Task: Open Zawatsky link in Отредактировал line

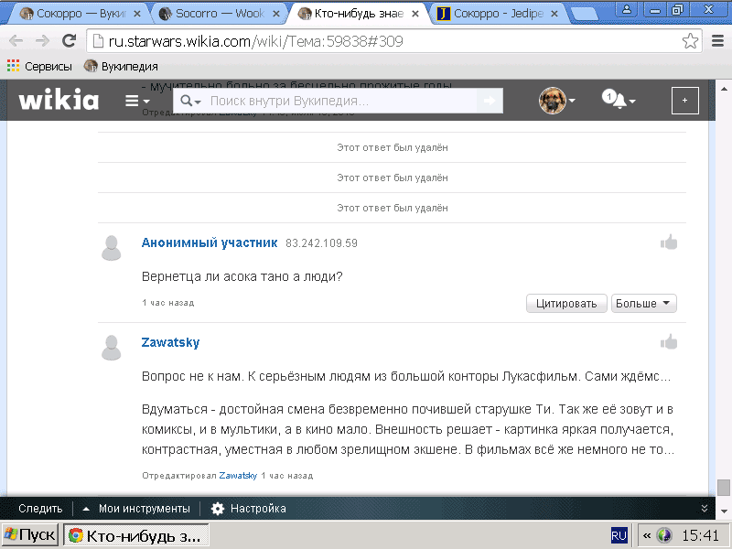Action: tap(238, 475)
